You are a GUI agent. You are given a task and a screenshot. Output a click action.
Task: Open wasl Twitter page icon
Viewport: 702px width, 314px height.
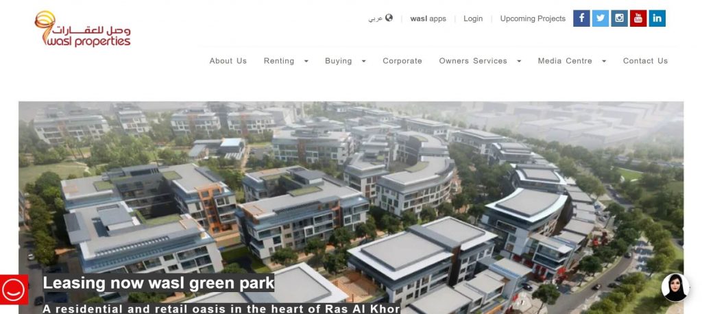(x=601, y=19)
